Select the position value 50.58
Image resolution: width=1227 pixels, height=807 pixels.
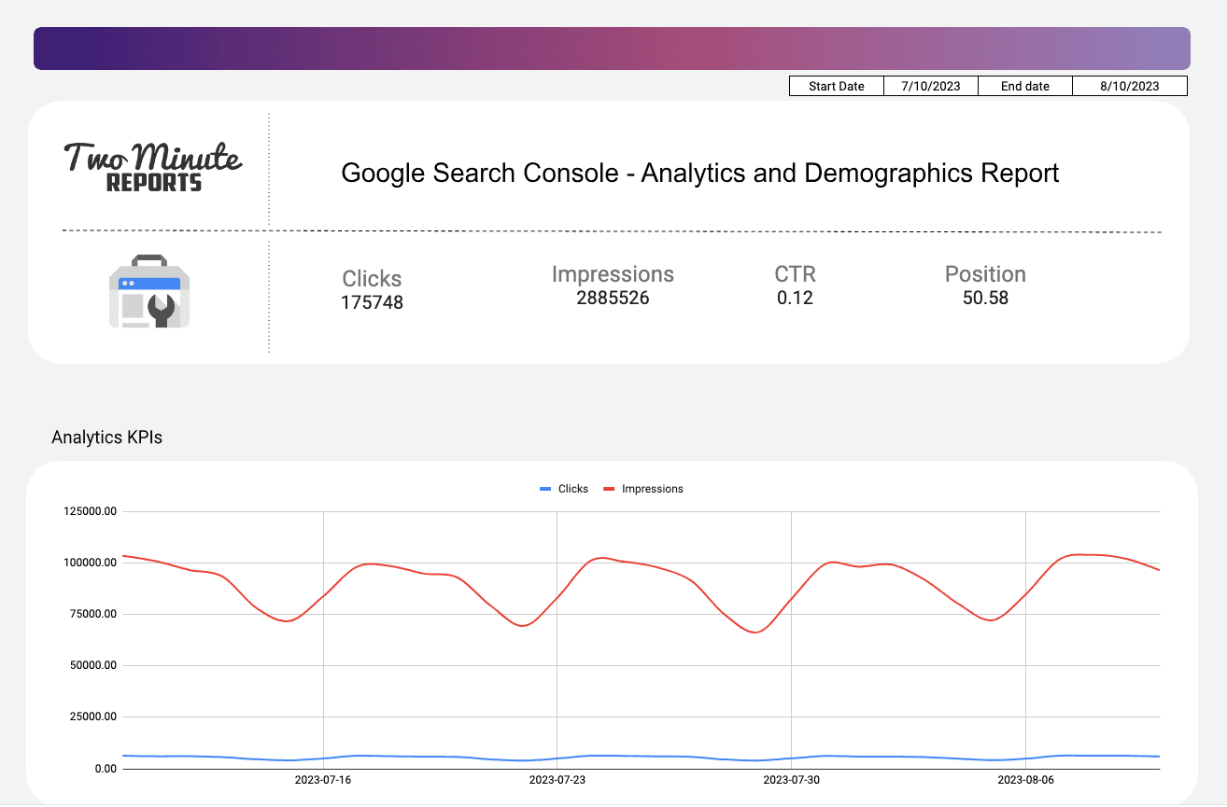(x=985, y=299)
